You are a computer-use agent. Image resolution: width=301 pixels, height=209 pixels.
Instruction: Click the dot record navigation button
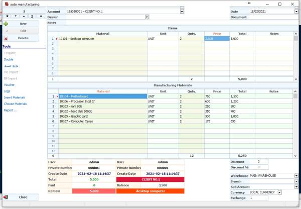(41, 16)
